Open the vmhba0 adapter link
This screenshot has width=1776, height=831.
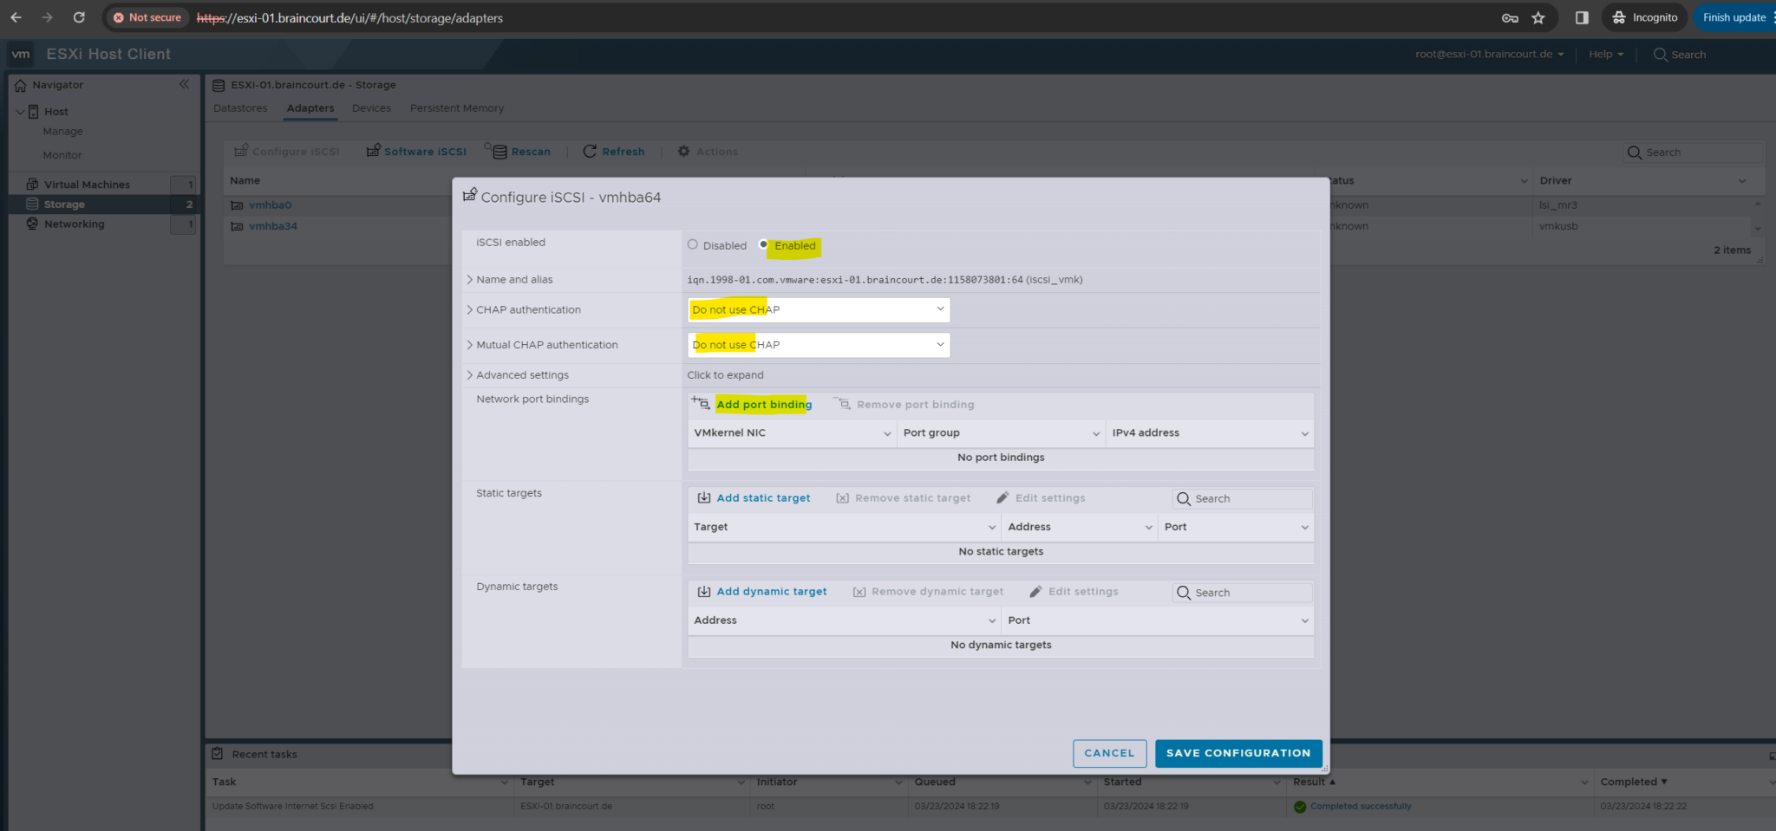[x=270, y=205]
